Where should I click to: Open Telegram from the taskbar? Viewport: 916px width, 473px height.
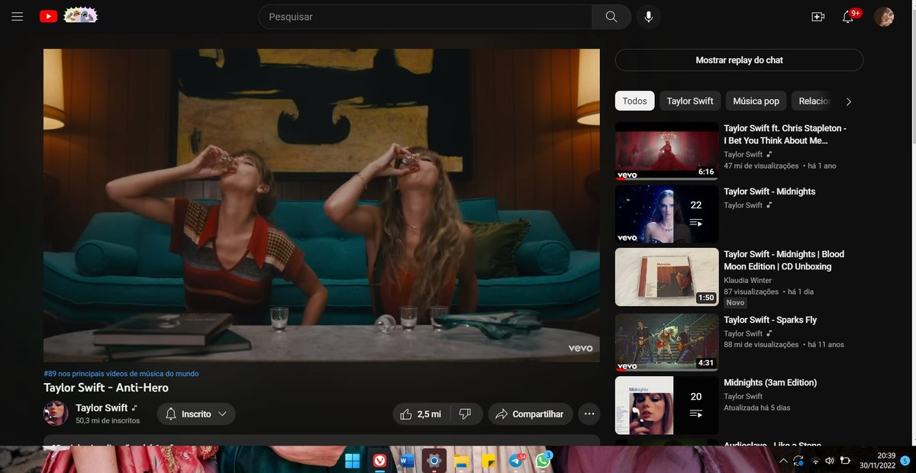516,461
